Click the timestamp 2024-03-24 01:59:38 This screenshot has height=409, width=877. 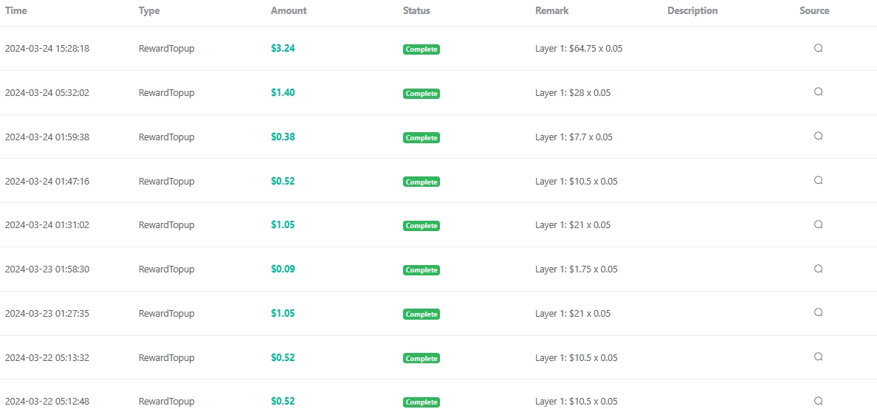point(47,137)
